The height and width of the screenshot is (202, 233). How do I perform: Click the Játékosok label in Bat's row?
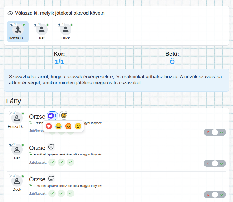(38, 163)
